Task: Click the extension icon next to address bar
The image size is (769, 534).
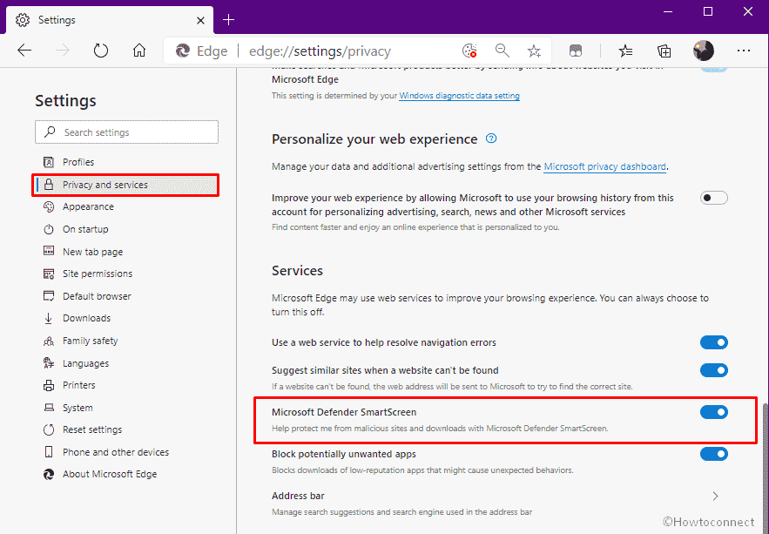Action: click(576, 51)
